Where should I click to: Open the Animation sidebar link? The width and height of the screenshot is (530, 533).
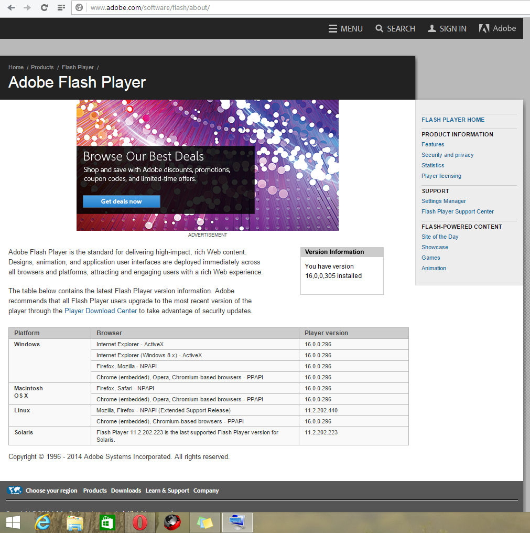point(434,268)
